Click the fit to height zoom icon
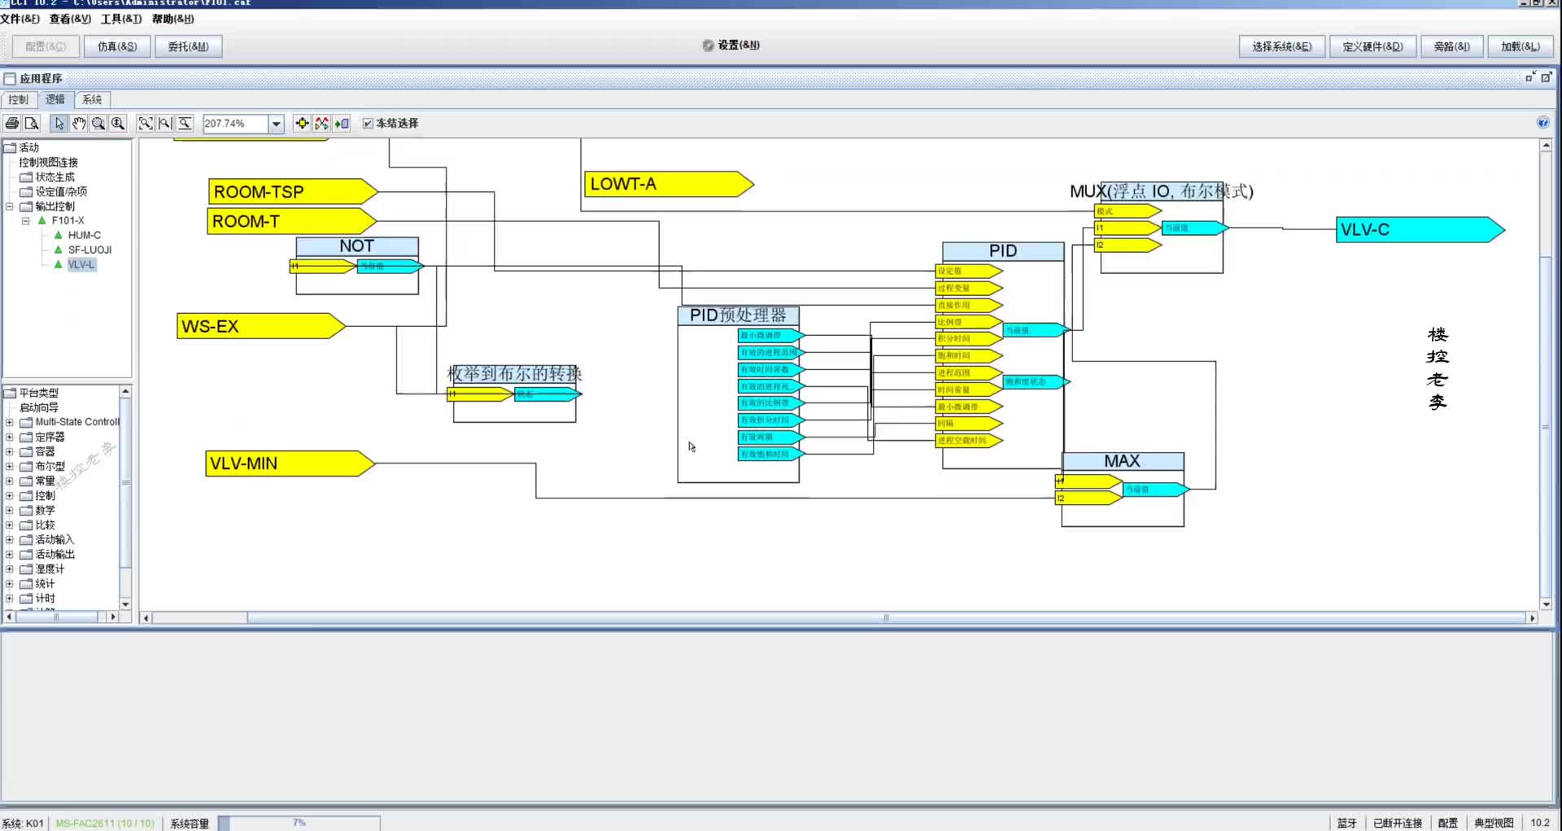 point(185,124)
